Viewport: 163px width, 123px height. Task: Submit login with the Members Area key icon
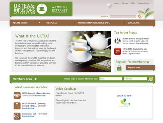click(151, 79)
